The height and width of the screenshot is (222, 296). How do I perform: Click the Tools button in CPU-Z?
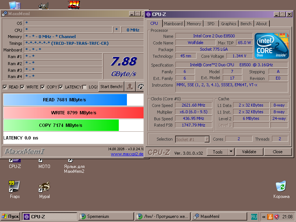(x=218, y=152)
